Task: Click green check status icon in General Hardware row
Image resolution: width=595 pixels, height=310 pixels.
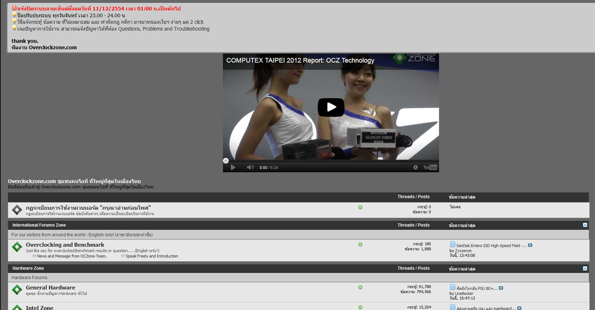Action: point(360,287)
